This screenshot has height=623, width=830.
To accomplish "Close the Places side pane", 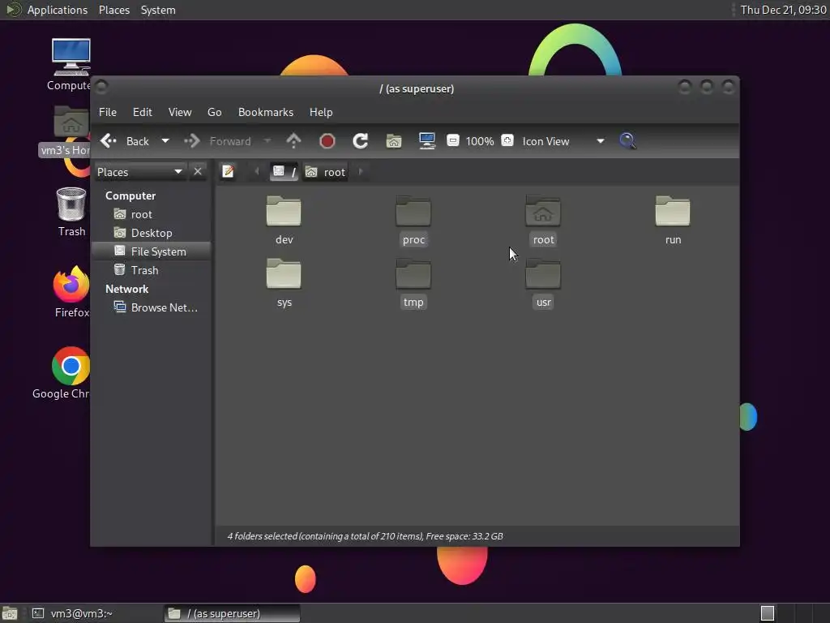I will 198,172.
